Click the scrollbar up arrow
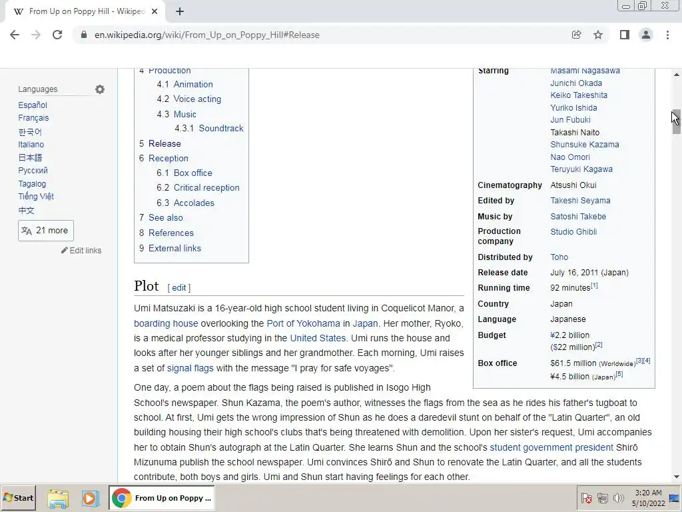Screen dimensions: 682x512 click(677, 75)
